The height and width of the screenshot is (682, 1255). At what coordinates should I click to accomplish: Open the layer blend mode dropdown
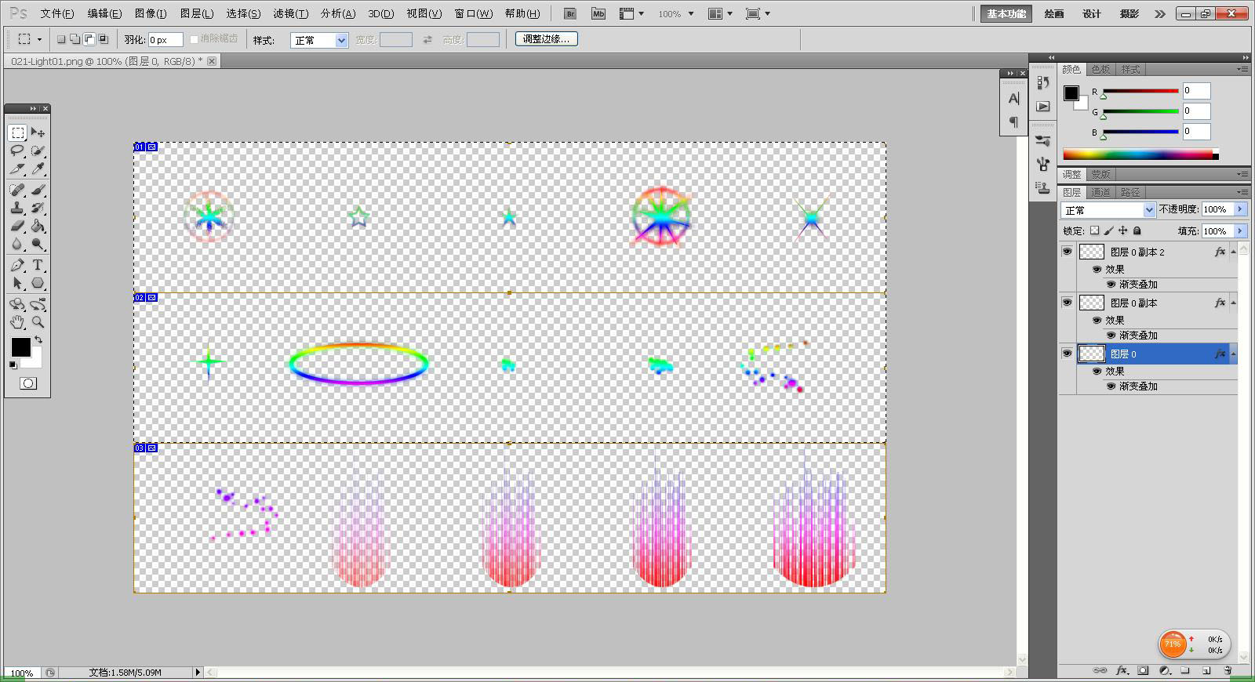1108,210
